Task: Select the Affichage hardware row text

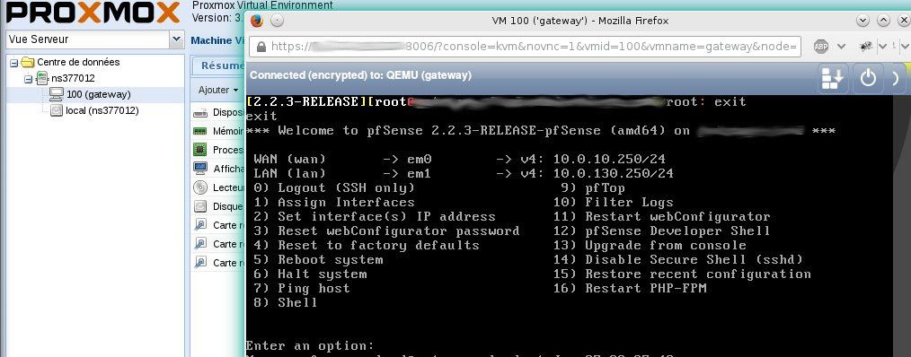Action: pyautogui.click(x=228, y=169)
